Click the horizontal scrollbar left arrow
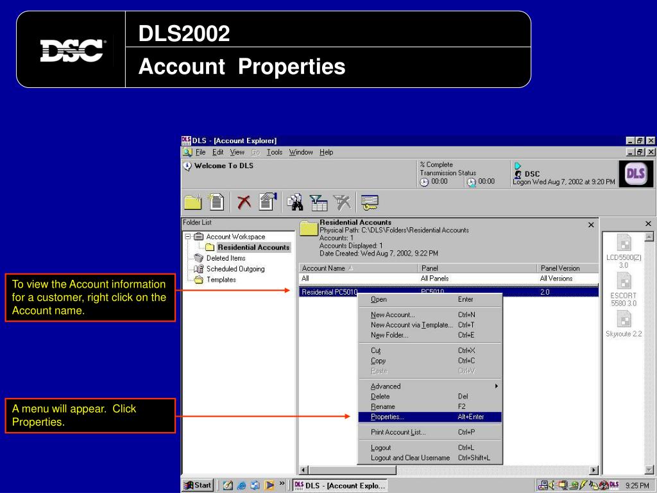Viewport: 657px width, 493px height. click(304, 471)
